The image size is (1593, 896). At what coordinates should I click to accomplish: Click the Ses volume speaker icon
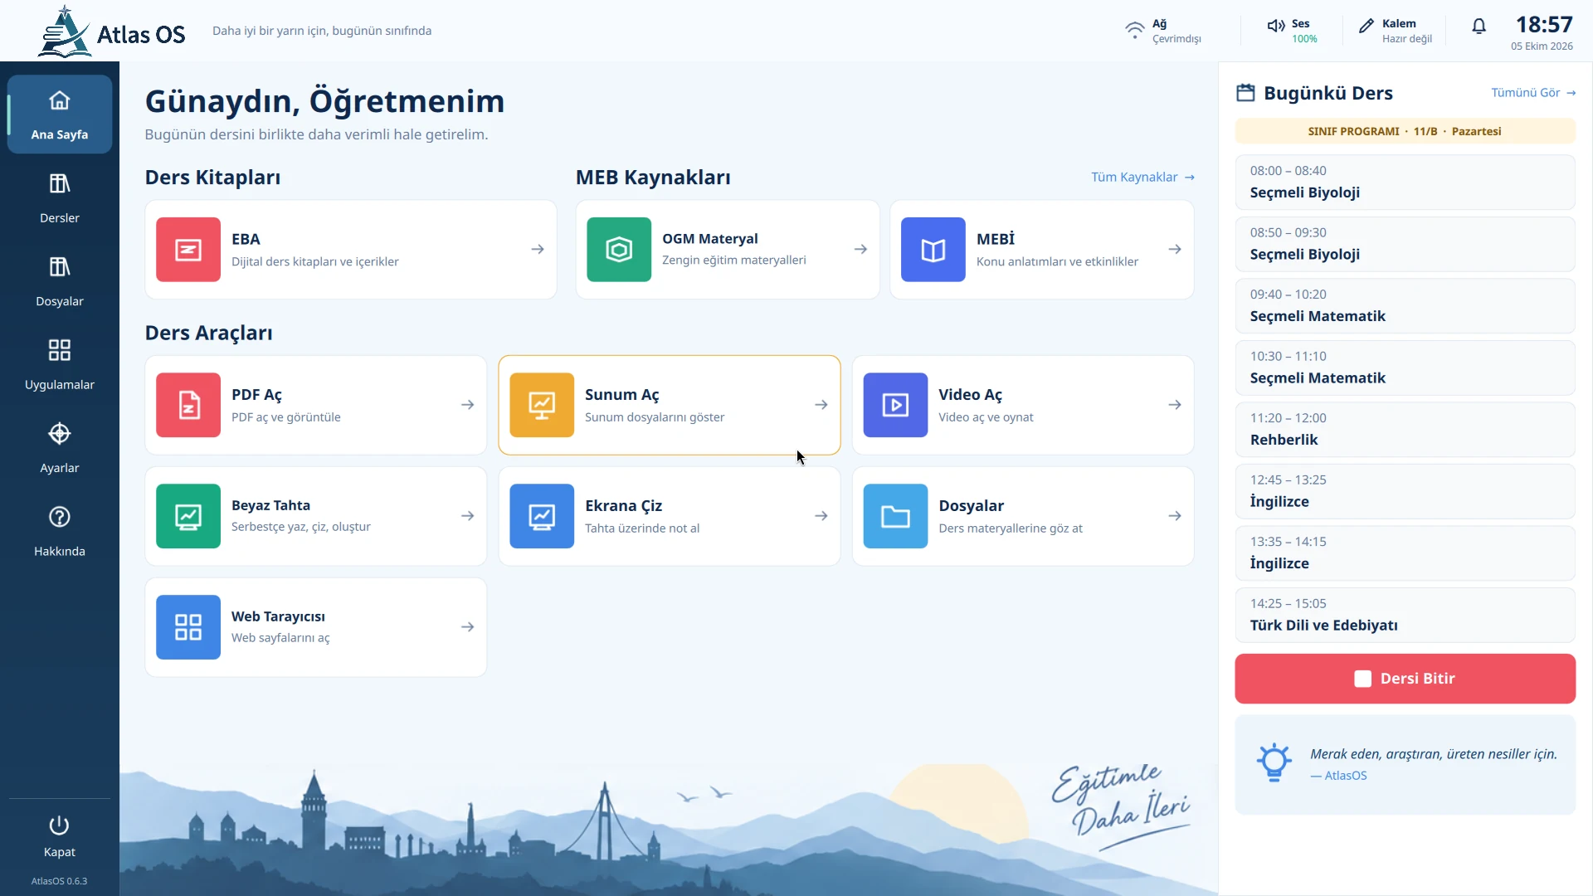(x=1276, y=26)
